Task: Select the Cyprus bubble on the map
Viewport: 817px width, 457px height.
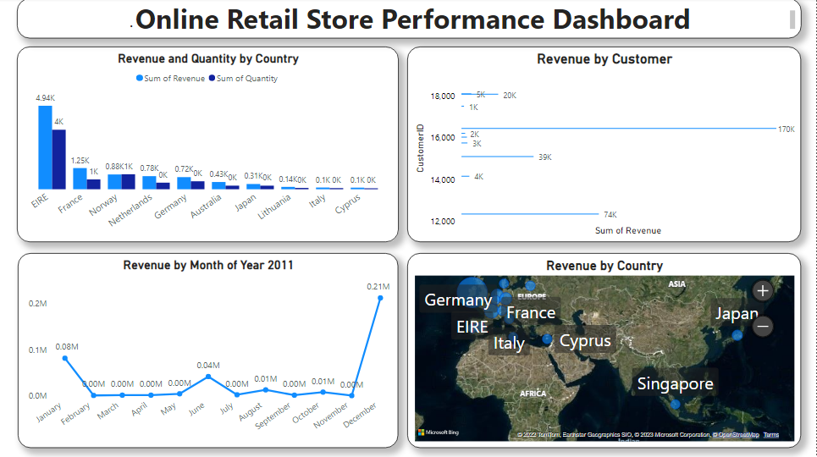Action: [547, 339]
